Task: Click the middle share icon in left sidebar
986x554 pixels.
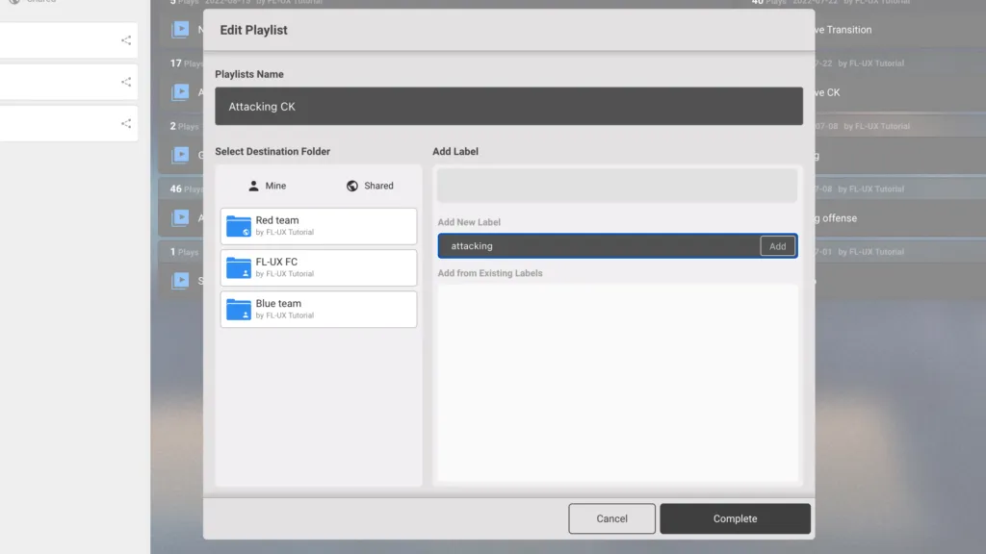Action: [x=126, y=82]
